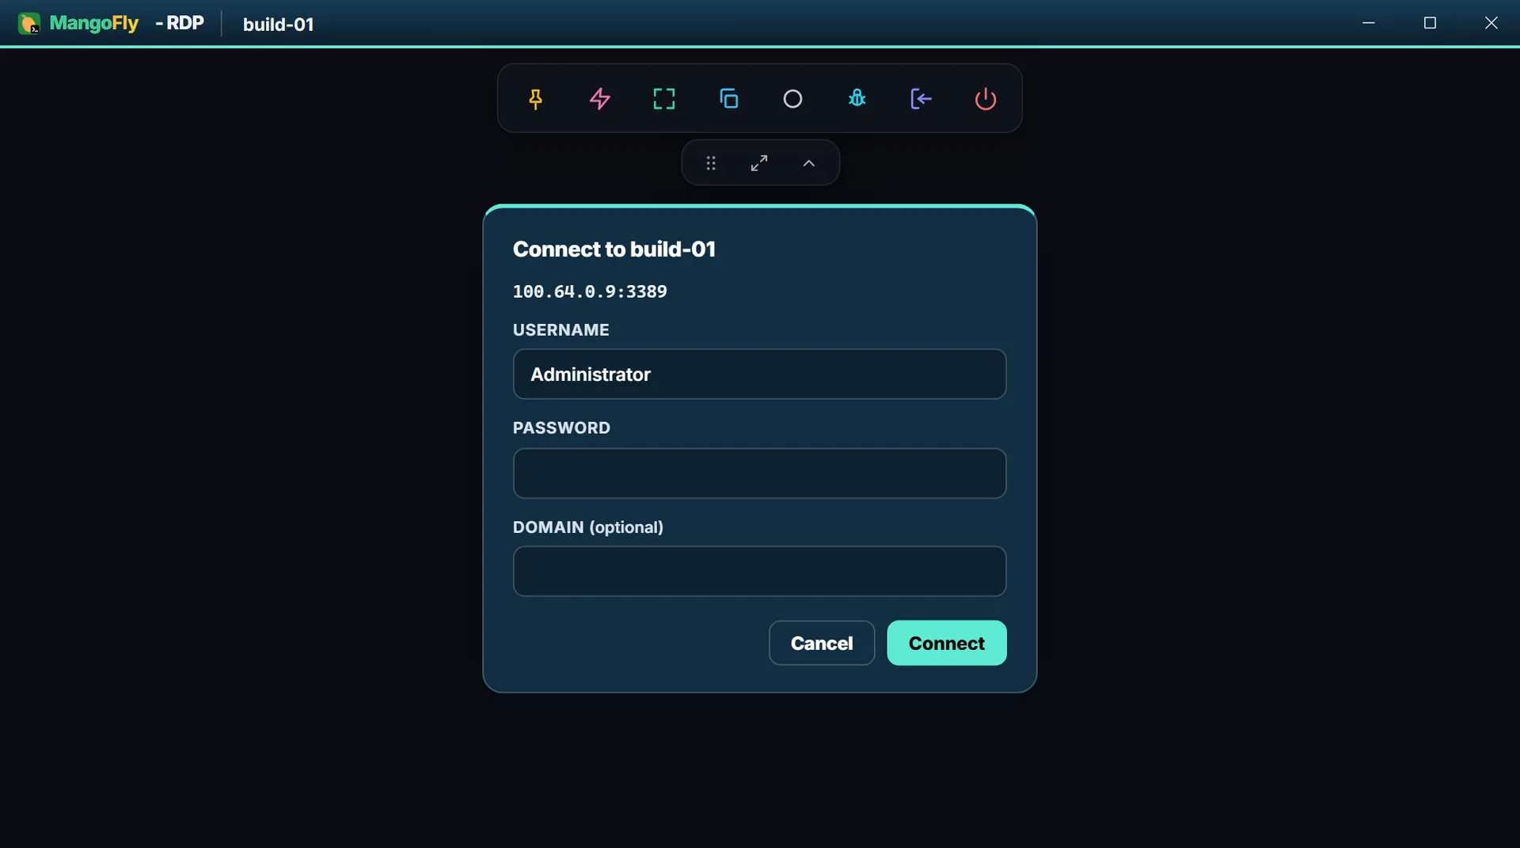This screenshot has height=848, width=1520.
Task: Click the diagonal expand arrows icon
Action: coord(759,163)
